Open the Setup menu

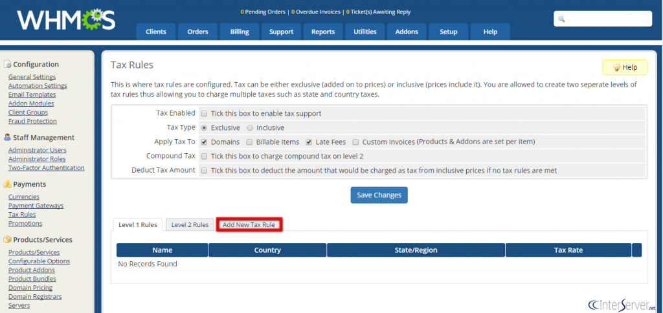coord(448,32)
